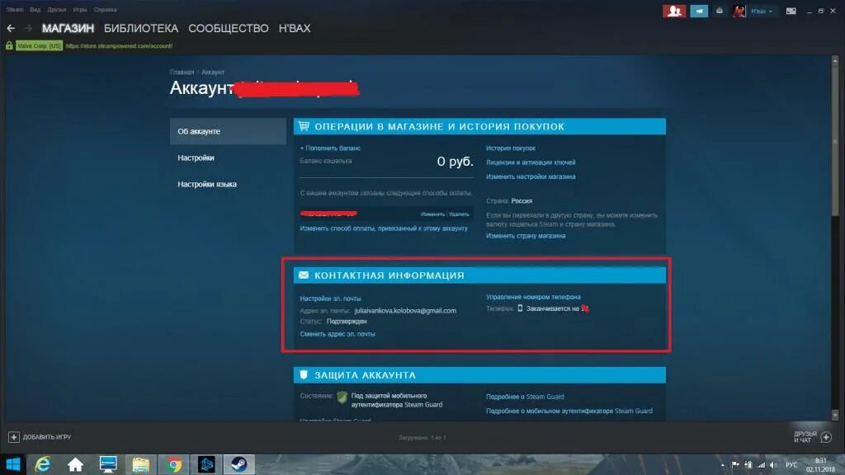Click the phone icon beside Заканчивается на
Viewport: 845px width, 475px height.
pyautogui.click(x=520, y=308)
